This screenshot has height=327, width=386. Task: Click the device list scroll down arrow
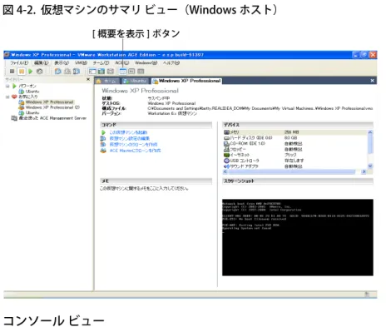pos(370,166)
